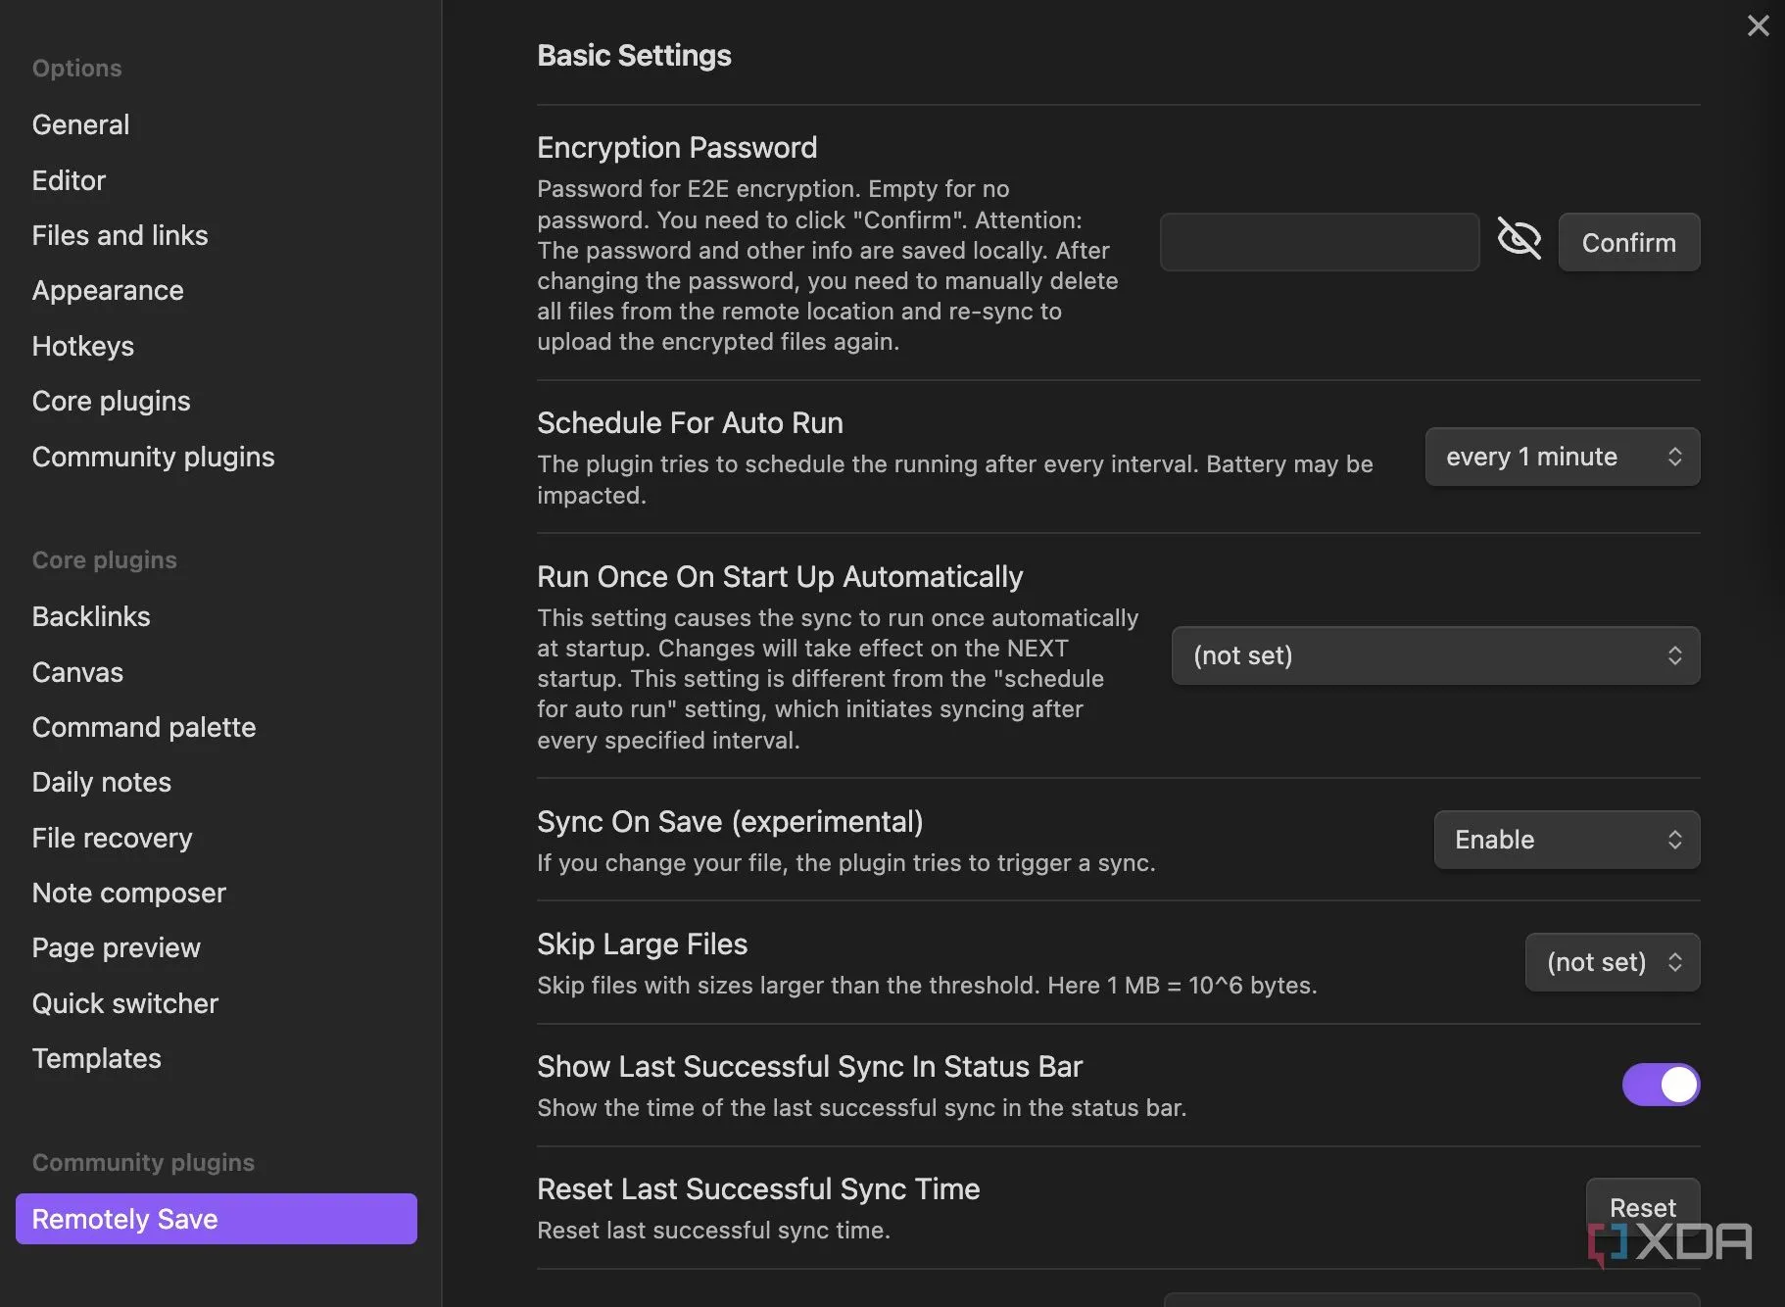Click the Schedule For Auto Run title
Viewport: 1785px width, 1307px height.
690,422
